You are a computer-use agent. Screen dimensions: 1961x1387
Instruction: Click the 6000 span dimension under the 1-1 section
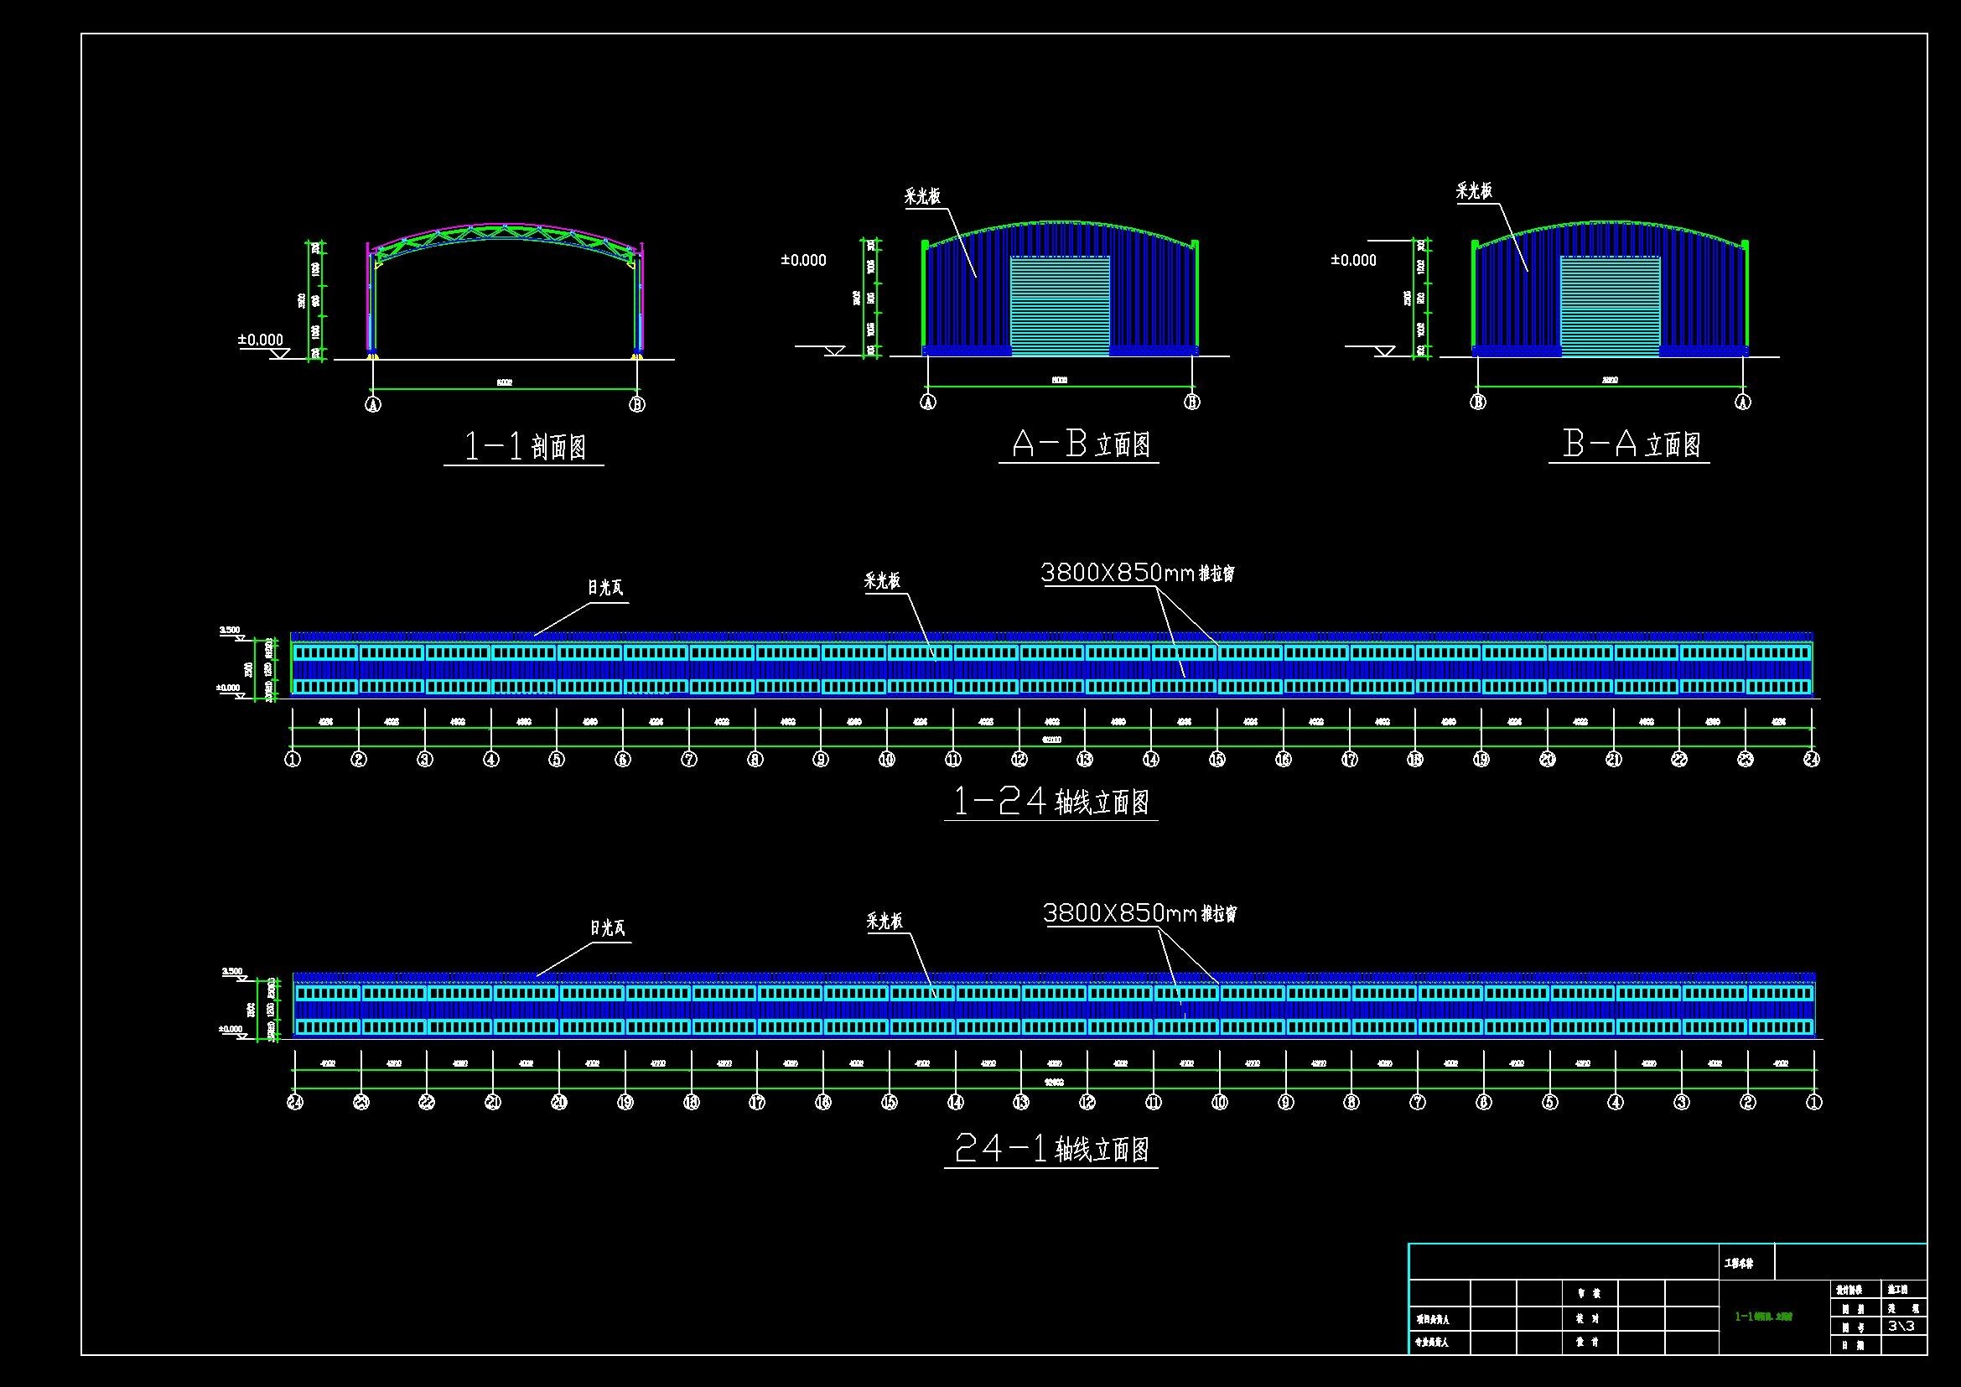505,382
